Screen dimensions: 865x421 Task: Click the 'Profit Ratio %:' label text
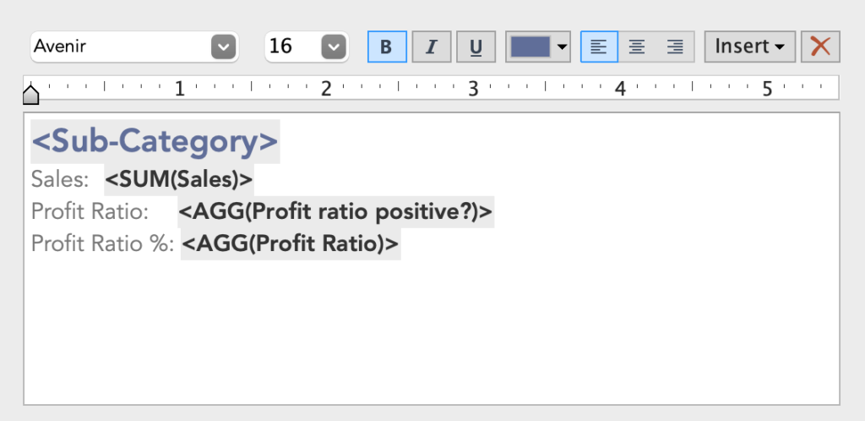click(102, 244)
